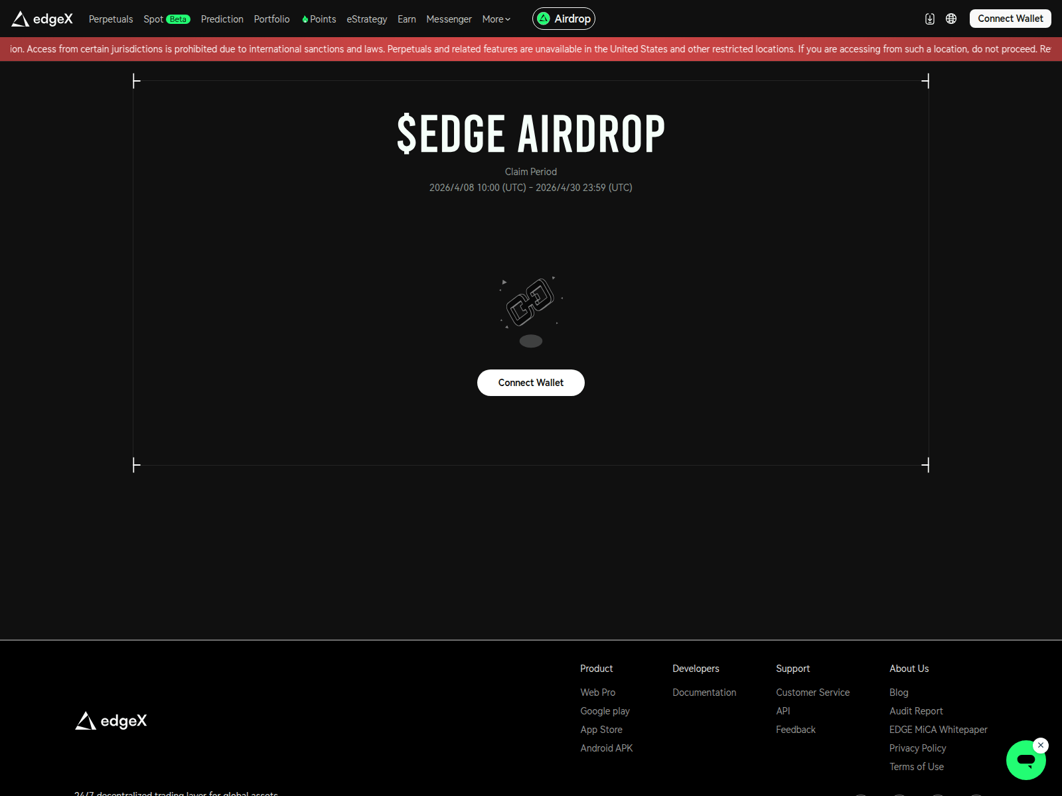This screenshot has width=1062, height=796.
Task: Open the app download icon
Action: pyautogui.click(x=930, y=19)
